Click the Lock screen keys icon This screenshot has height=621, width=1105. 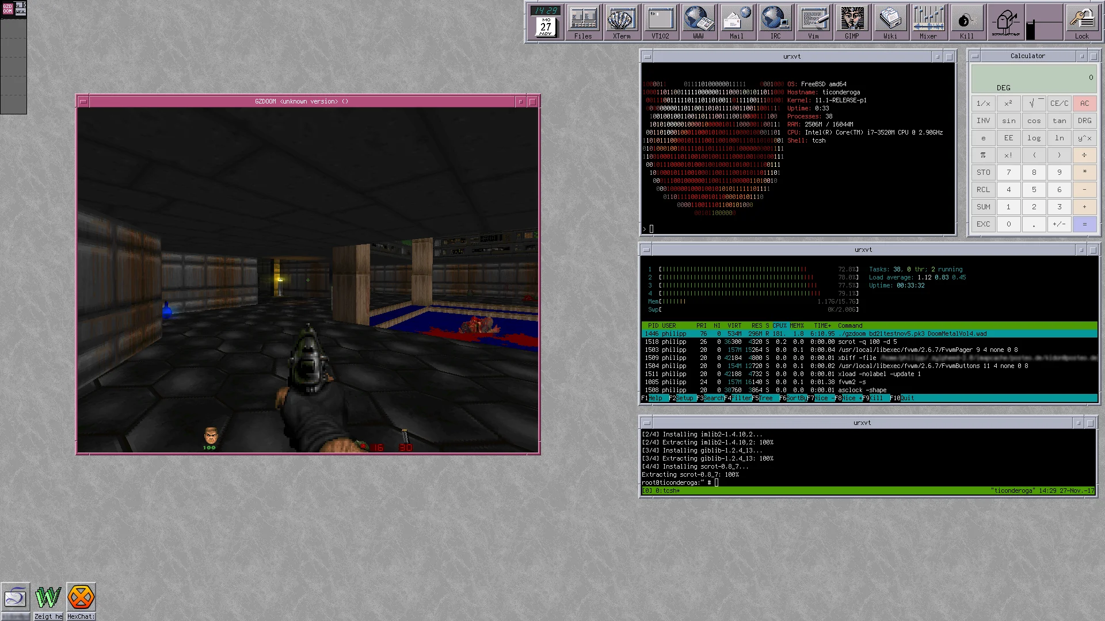coord(1082,22)
